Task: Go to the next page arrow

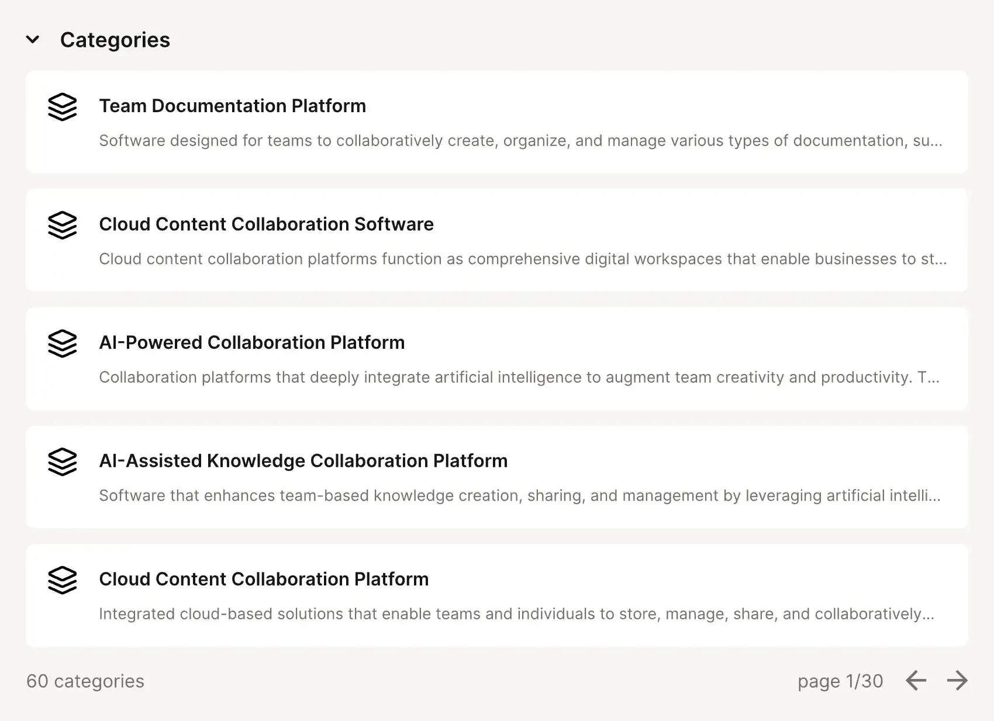Action: (x=957, y=681)
